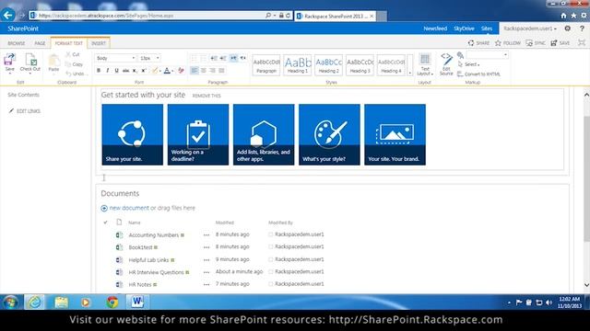The image size is (590, 331).
Task: Click the Remove This link
Action: point(206,96)
